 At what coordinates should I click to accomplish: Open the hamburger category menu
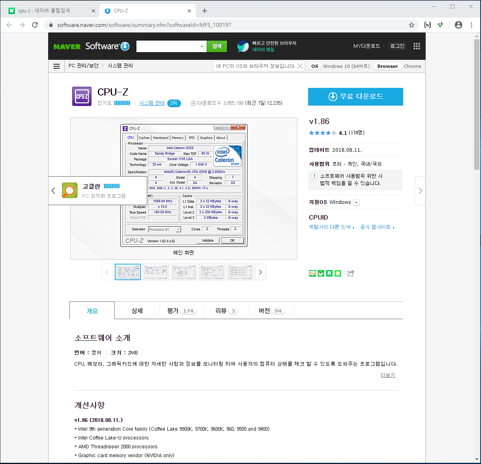[57, 66]
